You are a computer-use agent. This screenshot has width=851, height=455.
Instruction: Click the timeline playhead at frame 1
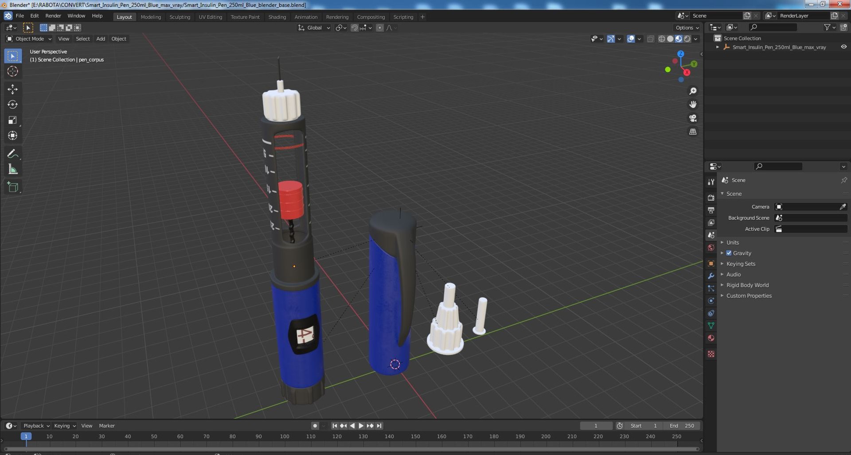pos(26,436)
